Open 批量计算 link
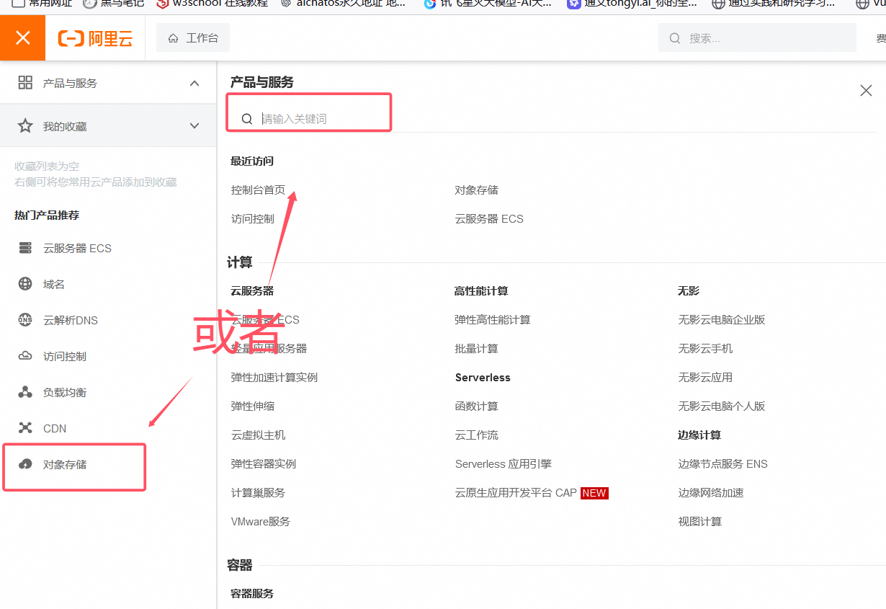 (x=476, y=349)
